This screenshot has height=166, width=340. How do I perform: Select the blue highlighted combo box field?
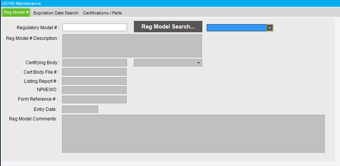237,28
